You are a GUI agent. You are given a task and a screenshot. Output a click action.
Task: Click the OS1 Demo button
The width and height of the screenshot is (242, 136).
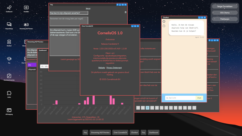[225, 13]
